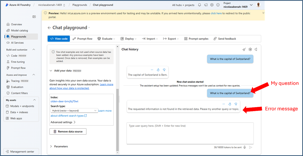The height and width of the screenshot is (156, 303).
Task: Click the microphone icon below query box
Action: click(x=245, y=147)
